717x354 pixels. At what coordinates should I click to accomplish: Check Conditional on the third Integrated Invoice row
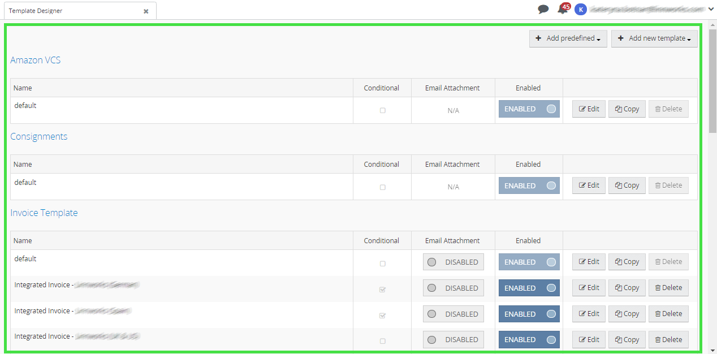coord(383,341)
